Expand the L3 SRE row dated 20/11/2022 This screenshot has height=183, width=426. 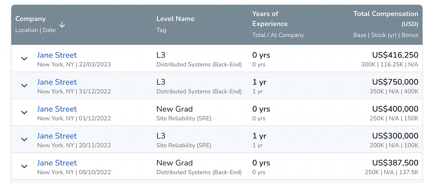tap(24, 139)
